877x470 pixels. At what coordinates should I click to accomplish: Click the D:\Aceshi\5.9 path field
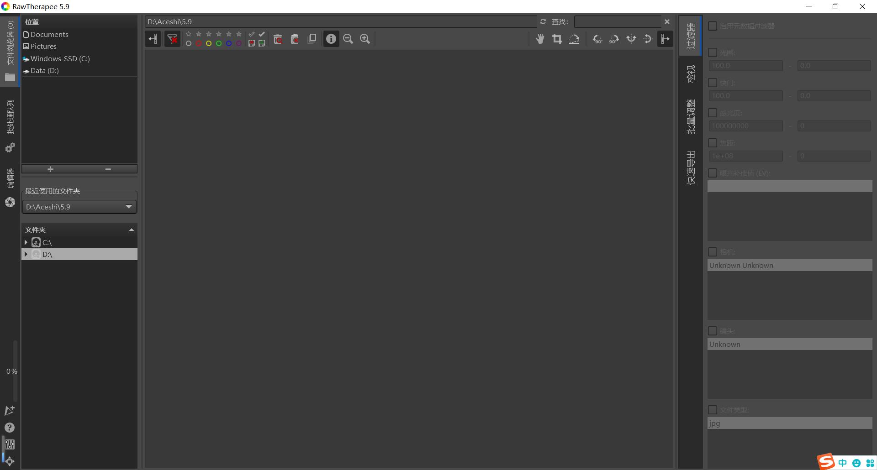(341, 21)
